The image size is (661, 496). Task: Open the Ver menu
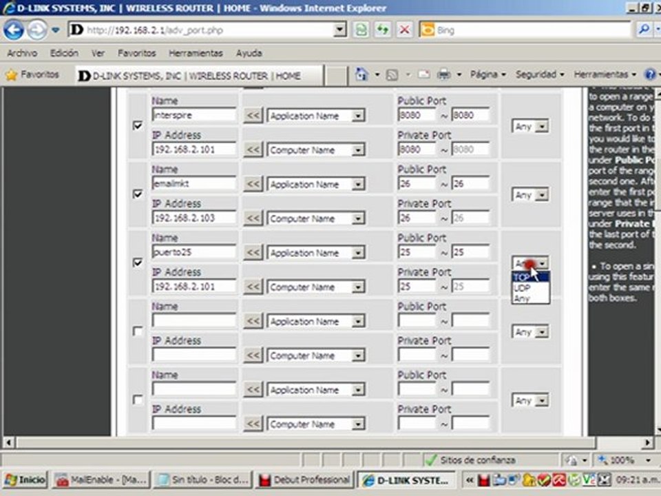[98, 53]
